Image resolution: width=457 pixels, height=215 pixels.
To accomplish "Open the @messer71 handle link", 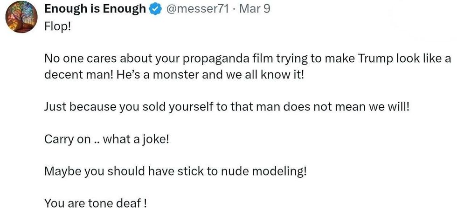I will [x=197, y=9].
